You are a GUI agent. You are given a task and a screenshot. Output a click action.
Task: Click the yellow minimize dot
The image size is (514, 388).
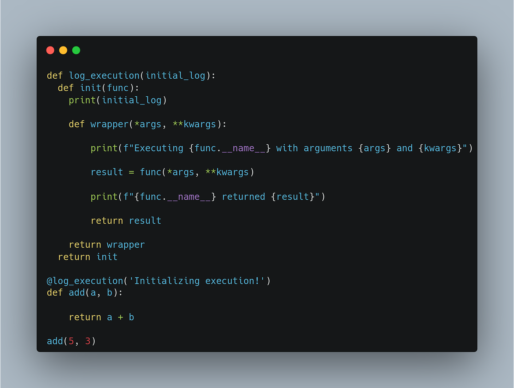tap(63, 50)
